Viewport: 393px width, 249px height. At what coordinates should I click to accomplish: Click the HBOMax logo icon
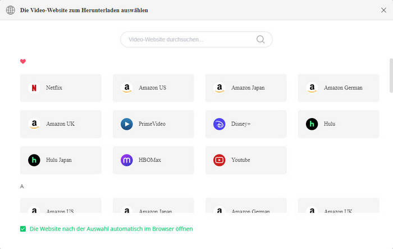point(127,160)
